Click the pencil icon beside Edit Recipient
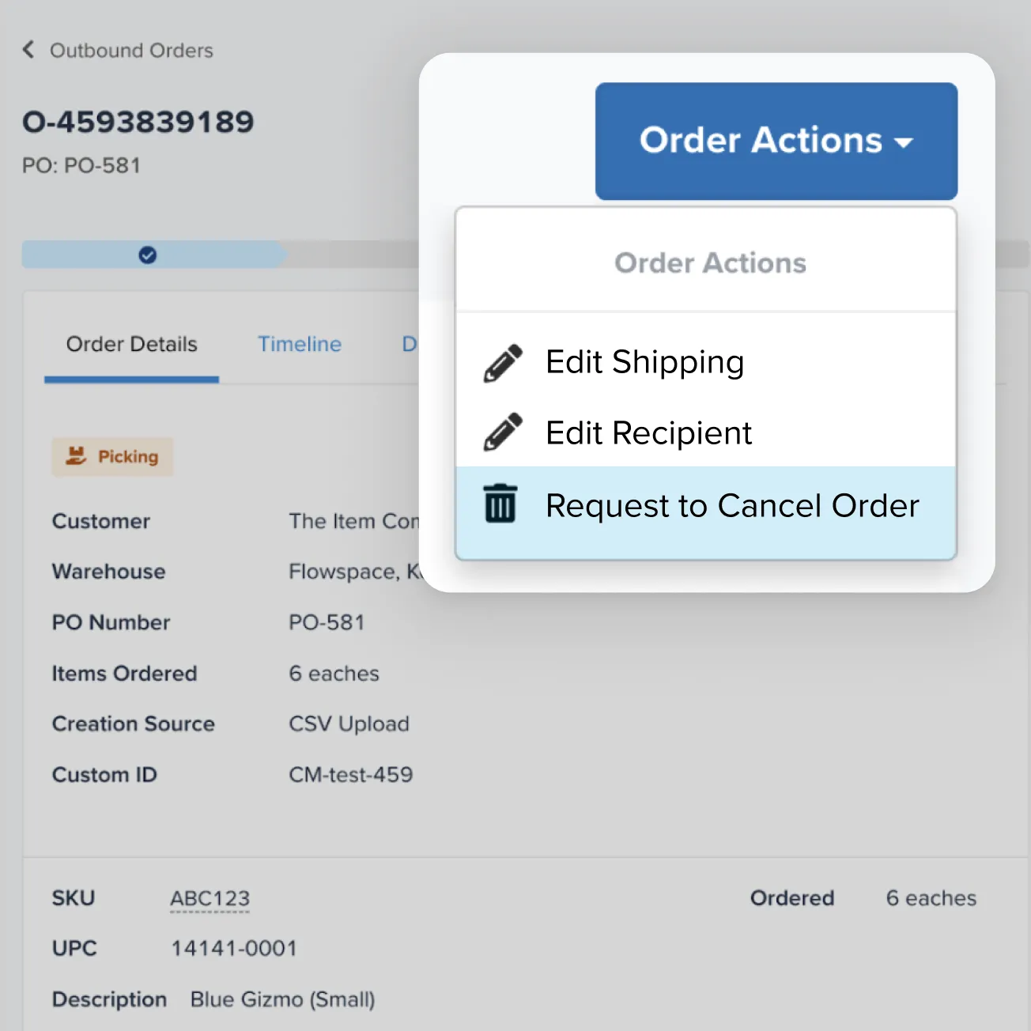 (501, 432)
